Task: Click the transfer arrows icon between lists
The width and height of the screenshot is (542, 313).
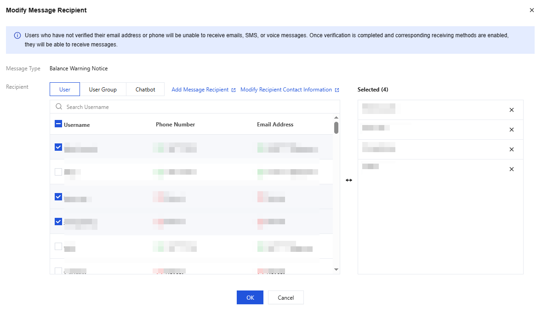Action: (x=349, y=180)
